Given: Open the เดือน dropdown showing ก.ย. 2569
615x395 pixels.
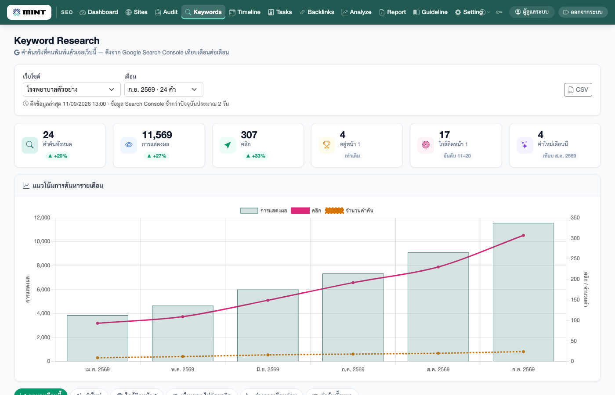Looking at the screenshot, I should tap(164, 90).
